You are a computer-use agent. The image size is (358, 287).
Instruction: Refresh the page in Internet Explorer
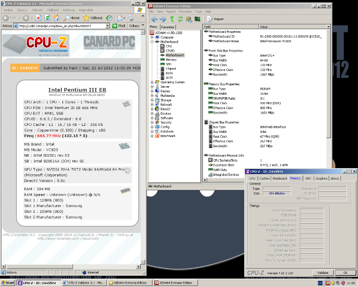pyautogui.click(x=47, y=18)
